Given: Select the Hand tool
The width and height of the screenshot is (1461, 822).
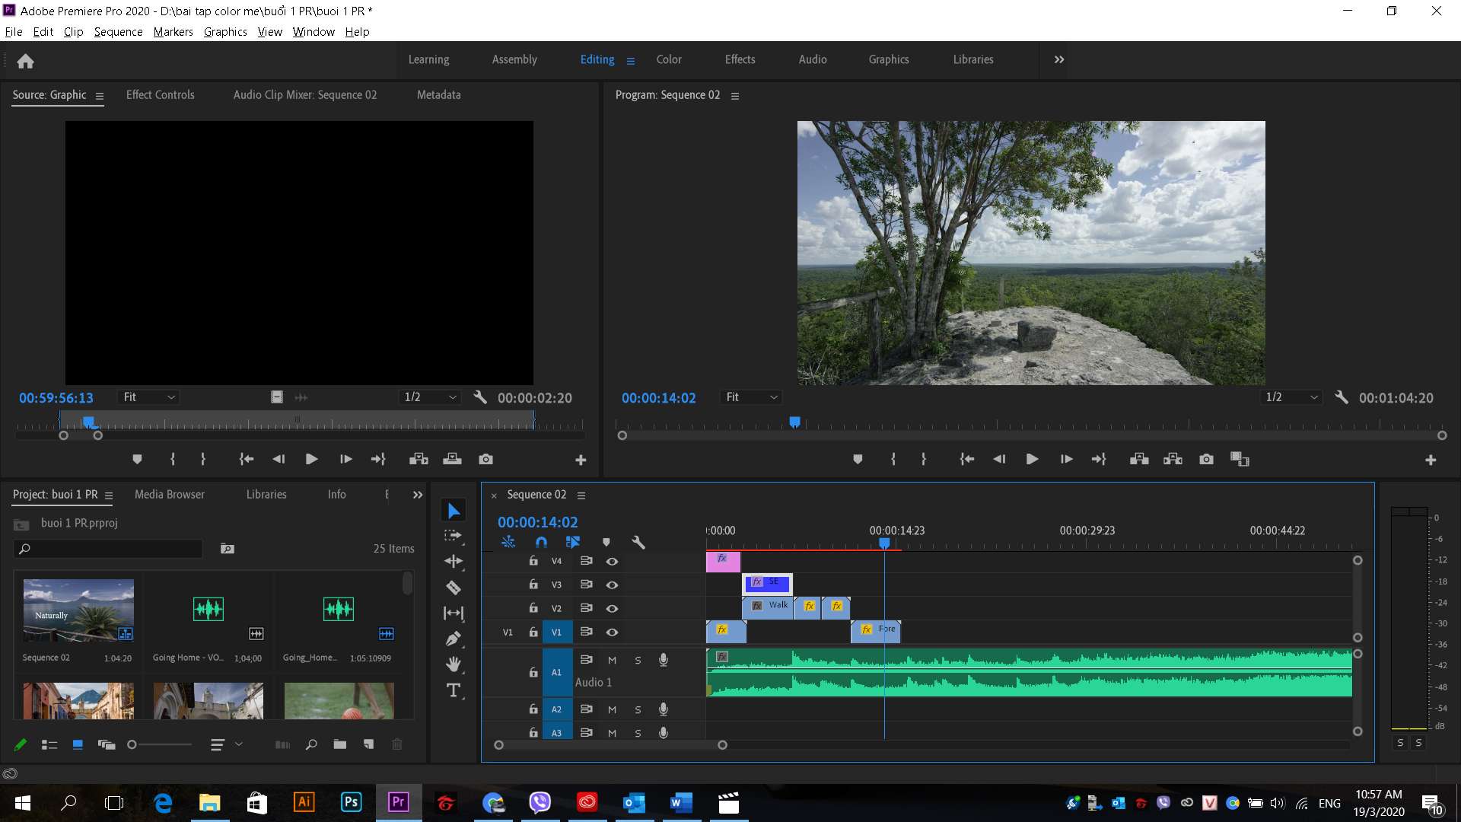Looking at the screenshot, I should [x=454, y=664].
